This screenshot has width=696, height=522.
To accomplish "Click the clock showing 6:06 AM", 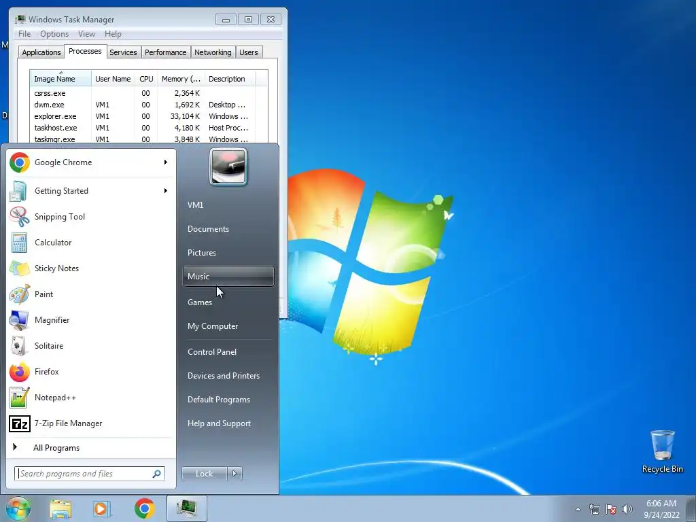I will (x=661, y=509).
